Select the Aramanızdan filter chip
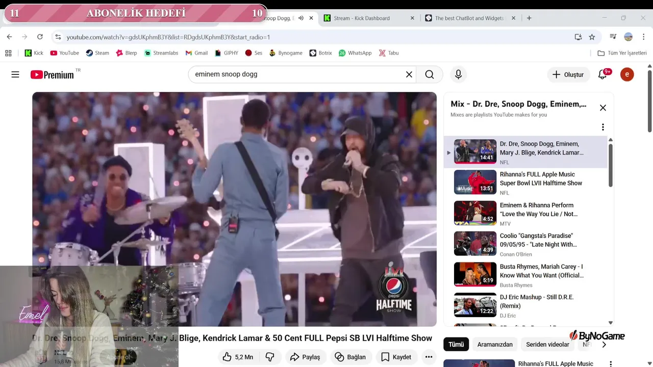Viewport: 653px width, 367px height. 495,345
